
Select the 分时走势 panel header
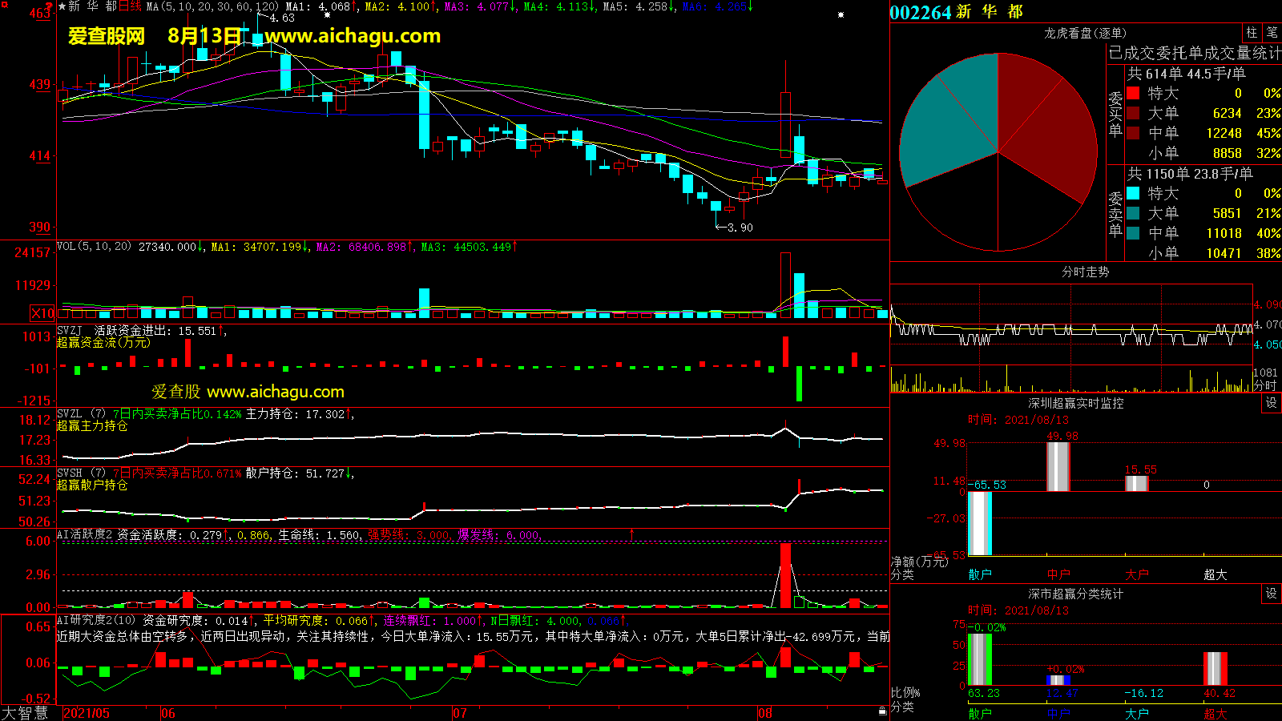pyautogui.click(x=1085, y=272)
